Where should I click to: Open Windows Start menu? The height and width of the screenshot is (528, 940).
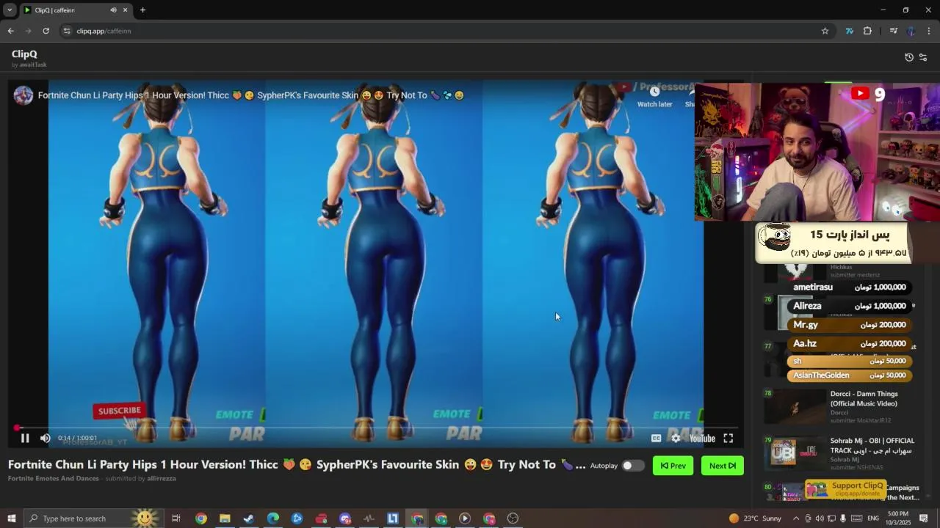11,518
